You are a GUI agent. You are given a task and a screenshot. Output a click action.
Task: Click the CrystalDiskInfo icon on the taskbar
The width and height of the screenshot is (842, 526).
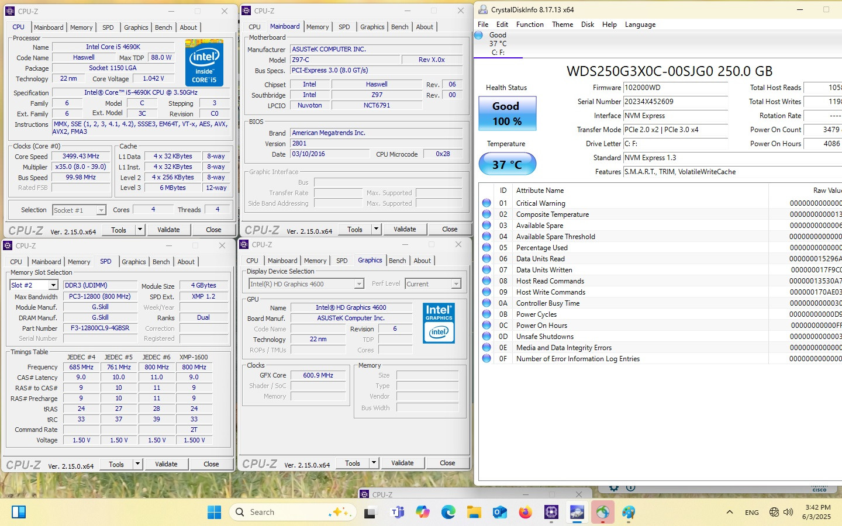click(577, 512)
